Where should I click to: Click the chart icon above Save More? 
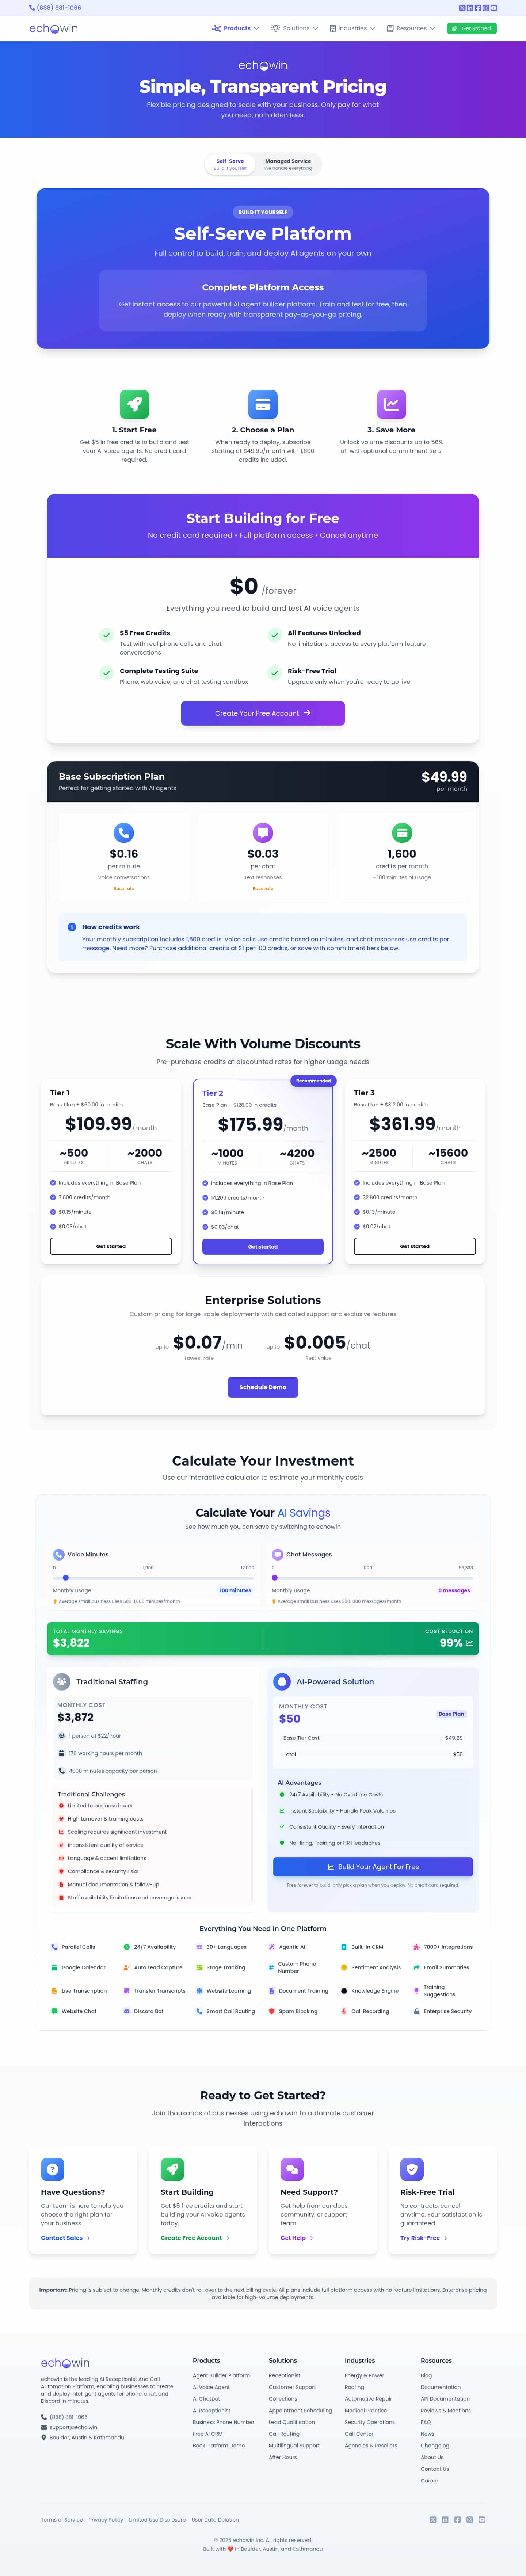click(x=391, y=404)
